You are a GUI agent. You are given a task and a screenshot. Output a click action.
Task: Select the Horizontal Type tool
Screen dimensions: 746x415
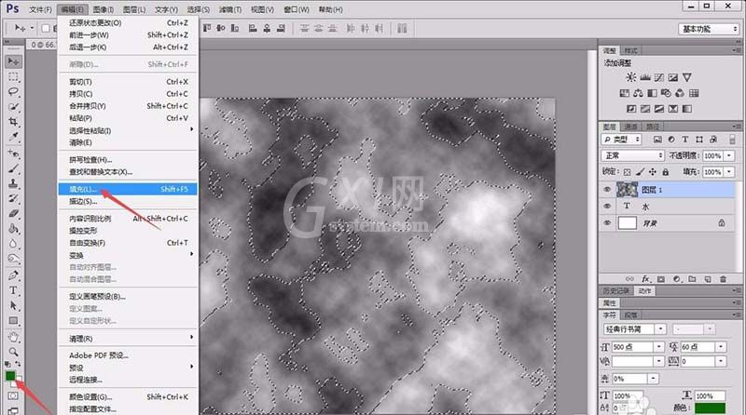coord(13,290)
